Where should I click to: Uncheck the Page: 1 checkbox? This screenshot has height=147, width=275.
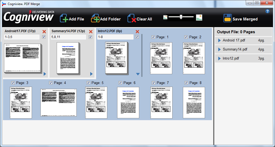pyautogui.click(x=153, y=37)
